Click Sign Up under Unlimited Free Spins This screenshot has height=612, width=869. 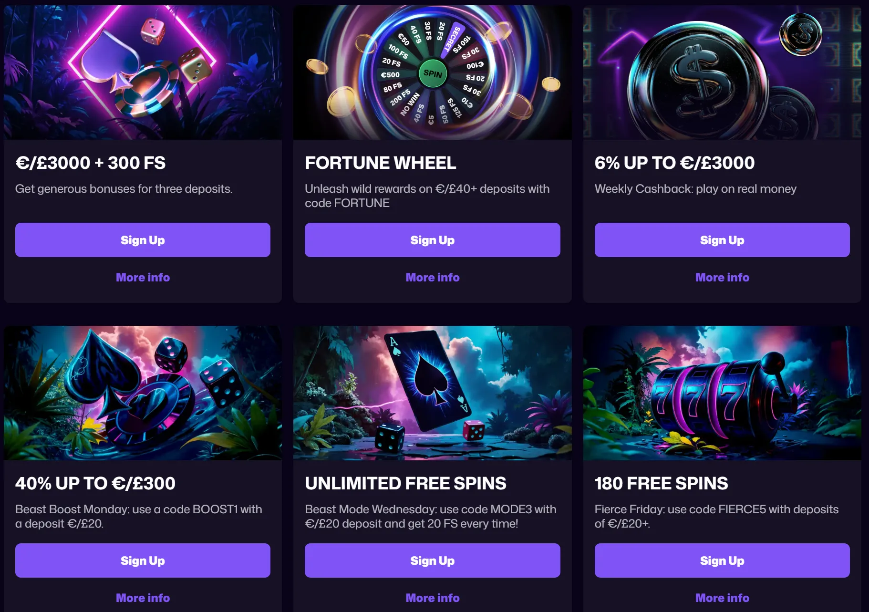tap(432, 560)
